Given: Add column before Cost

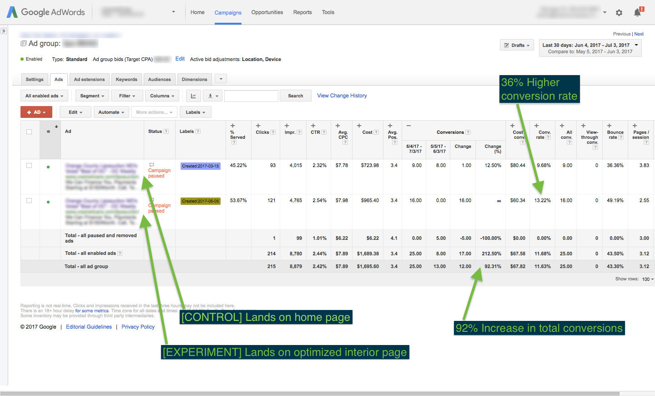Looking at the screenshot, I should [x=359, y=126].
